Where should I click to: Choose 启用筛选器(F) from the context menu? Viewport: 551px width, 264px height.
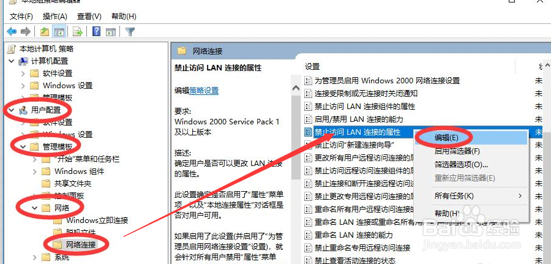pos(471,151)
